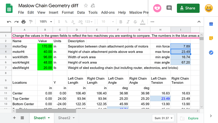Open the Sheet1 tab options arrow
This screenshot has width=218, height=123.
(49, 118)
